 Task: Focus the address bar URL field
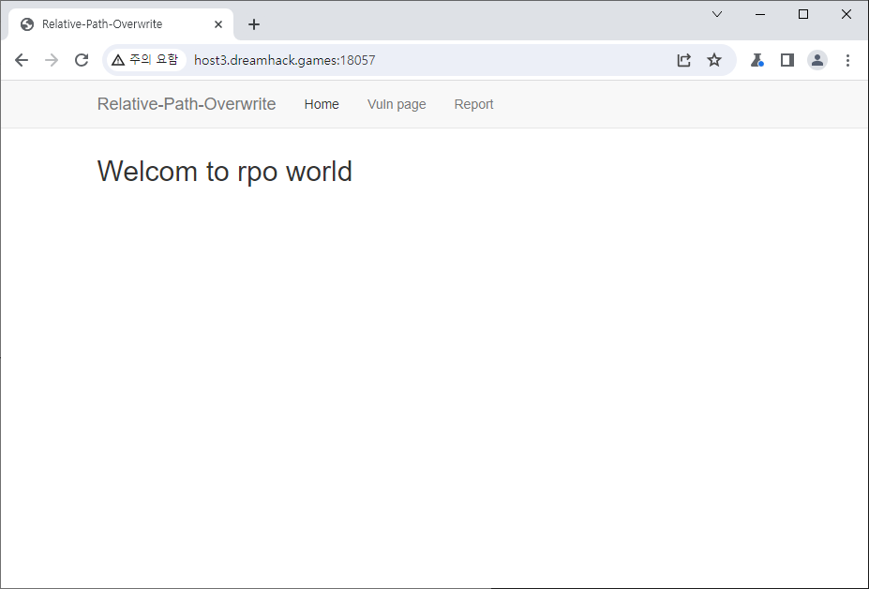point(422,60)
